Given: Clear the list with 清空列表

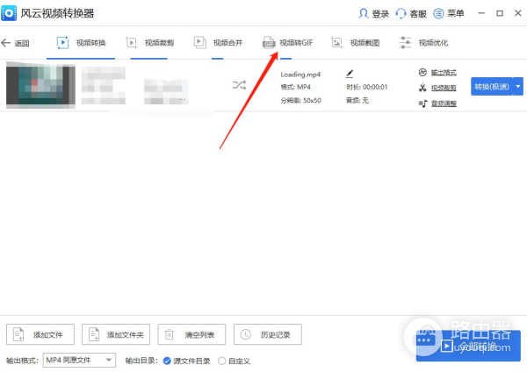Looking at the screenshot, I should click(x=191, y=334).
